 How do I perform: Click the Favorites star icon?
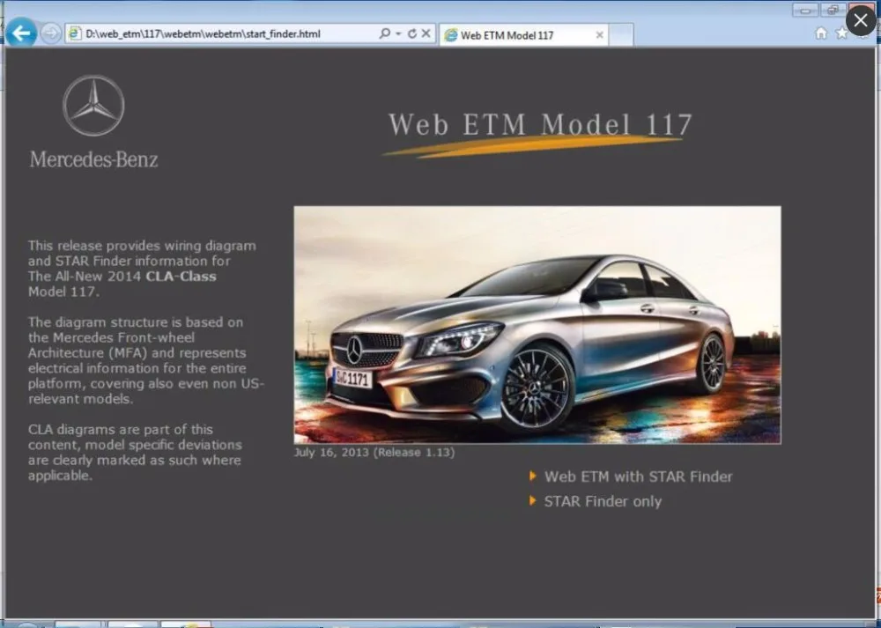click(x=841, y=33)
